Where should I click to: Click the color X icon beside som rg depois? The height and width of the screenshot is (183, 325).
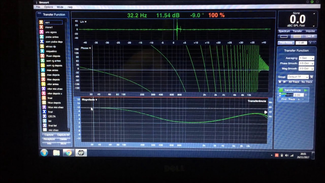coord(43,65)
